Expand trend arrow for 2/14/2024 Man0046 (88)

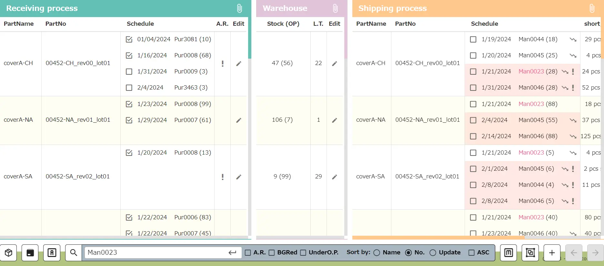(573, 136)
